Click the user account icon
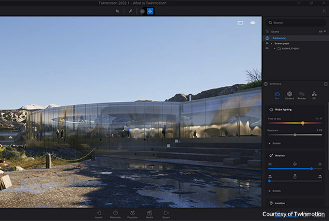 pos(324,11)
